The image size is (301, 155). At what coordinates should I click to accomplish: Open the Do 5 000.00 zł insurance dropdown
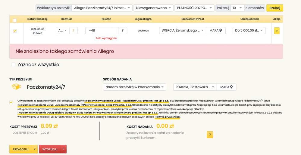click(249, 30)
